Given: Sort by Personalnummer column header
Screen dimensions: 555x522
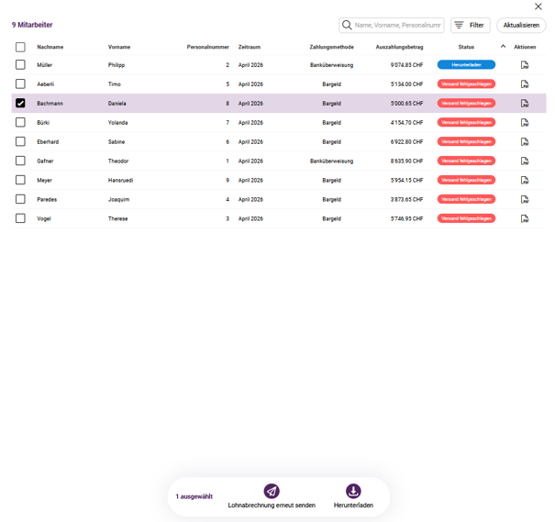Looking at the screenshot, I should click(207, 47).
